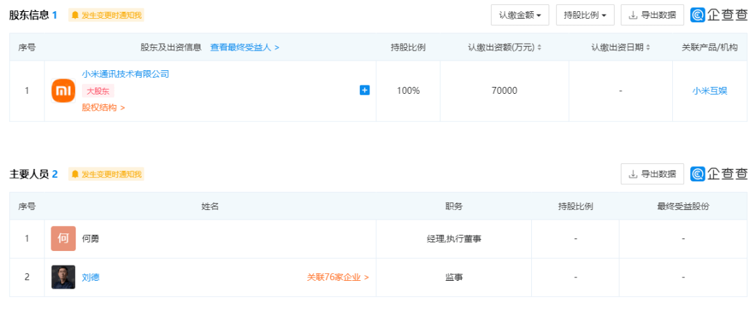
Task: Click 何勇's orange avatar tile
Action: (x=63, y=238)
